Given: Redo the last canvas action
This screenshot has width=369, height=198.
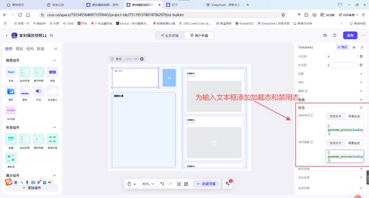Looking at the screenshot, I should coord(171,184).
